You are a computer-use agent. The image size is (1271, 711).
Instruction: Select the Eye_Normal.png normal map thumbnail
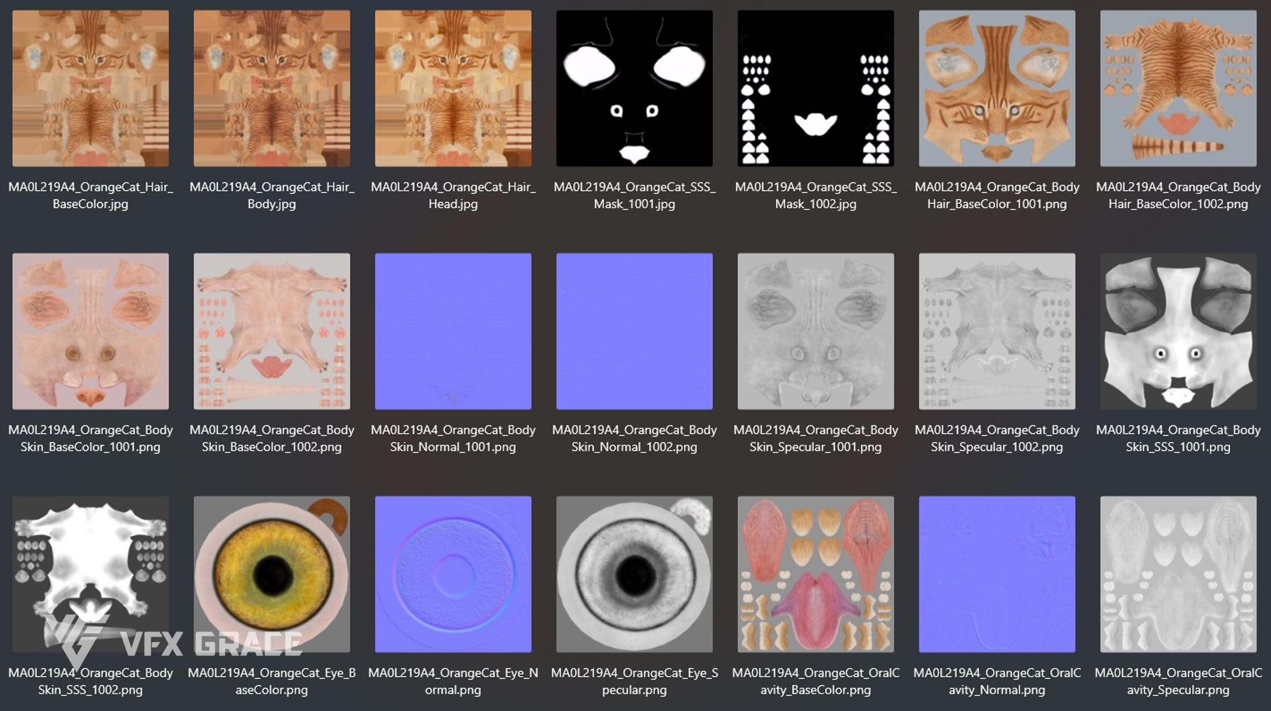[453, 574]
